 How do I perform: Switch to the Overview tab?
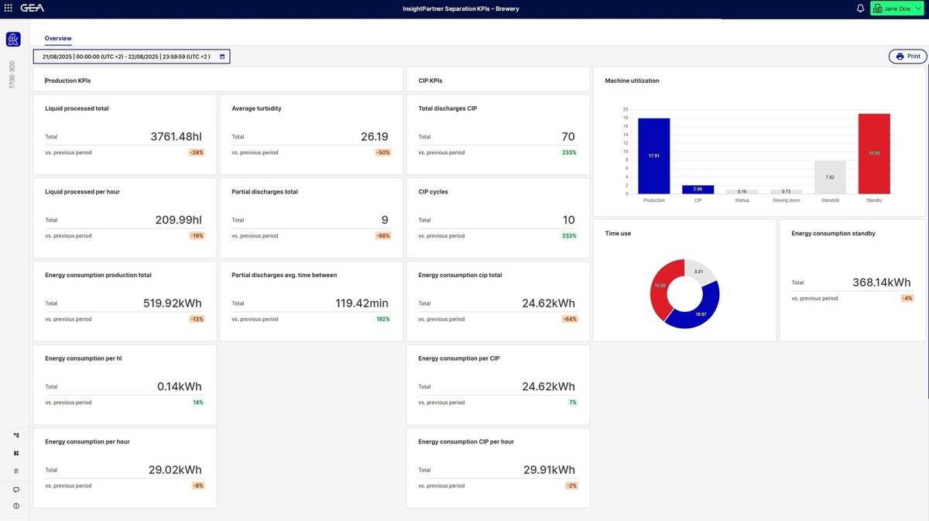[58, 38]
